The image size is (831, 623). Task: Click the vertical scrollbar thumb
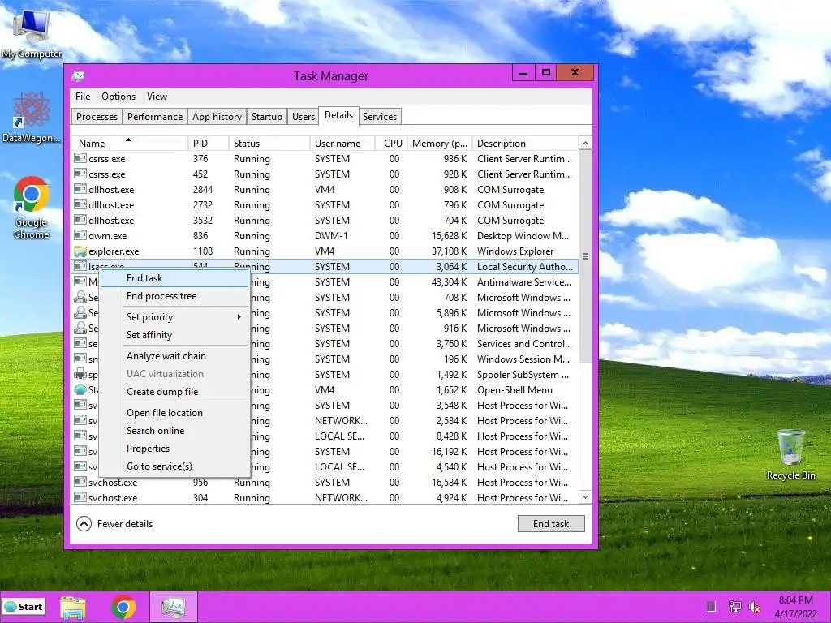pos(585,256)
